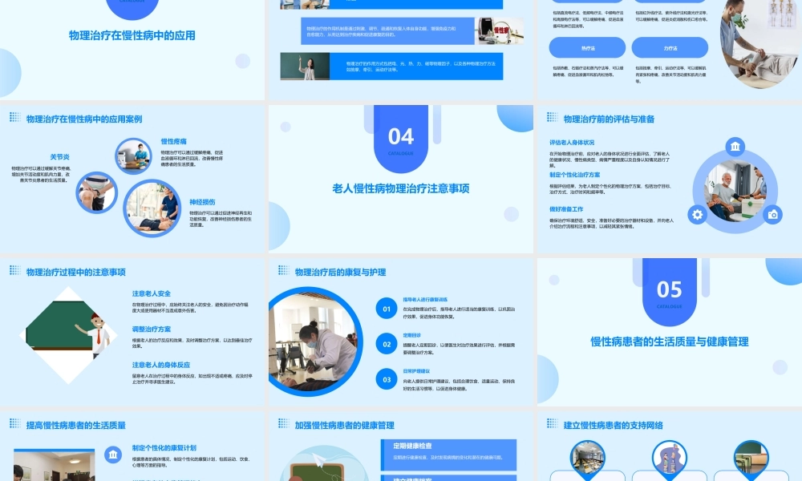
Task: Open slide 建立慢性病患者的支持网络
Action: coord(670,447)
